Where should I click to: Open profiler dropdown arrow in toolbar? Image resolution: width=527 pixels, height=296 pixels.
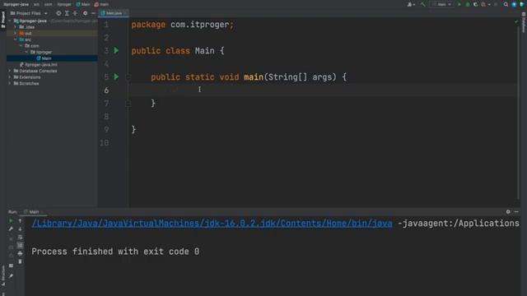coord(489,4)
